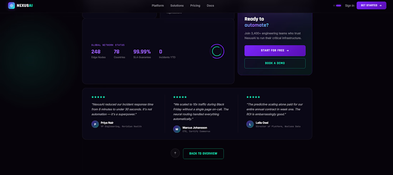Click the 99.99% SLA Guarantee stat
The image size is (393, 175).
(x=142, y=54)
